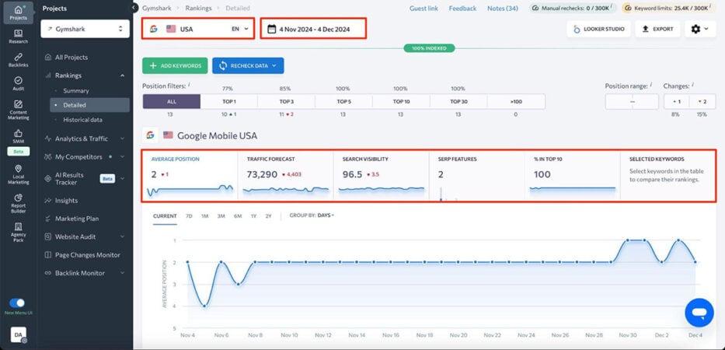Click the Looker Studio logo icon
The width and height of the screenshot is (725, 350).
tap(577, 29)
